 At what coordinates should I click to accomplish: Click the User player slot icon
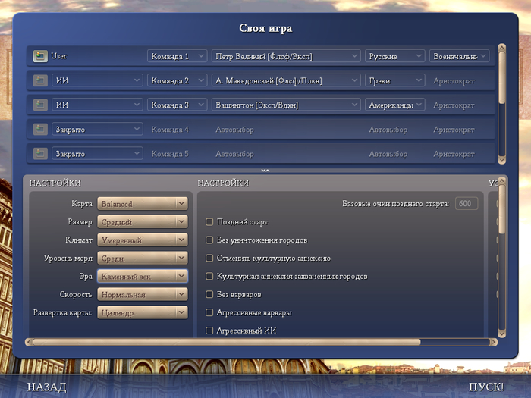pos(40,56)
